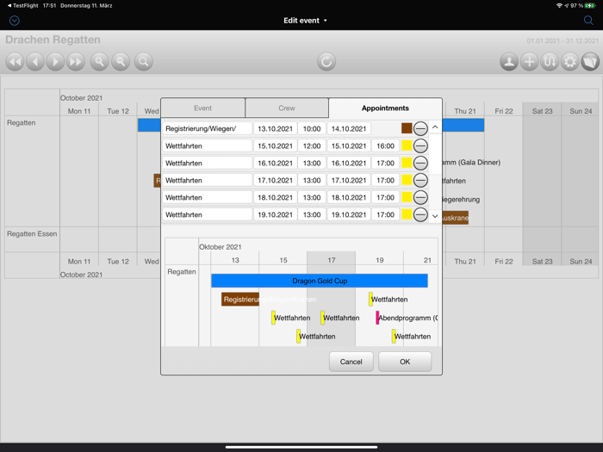This screenshot has height=452, width=603.
Task: Remove the Registrierung/Wiegen/ appointment row
Action: tap(420, 128)
